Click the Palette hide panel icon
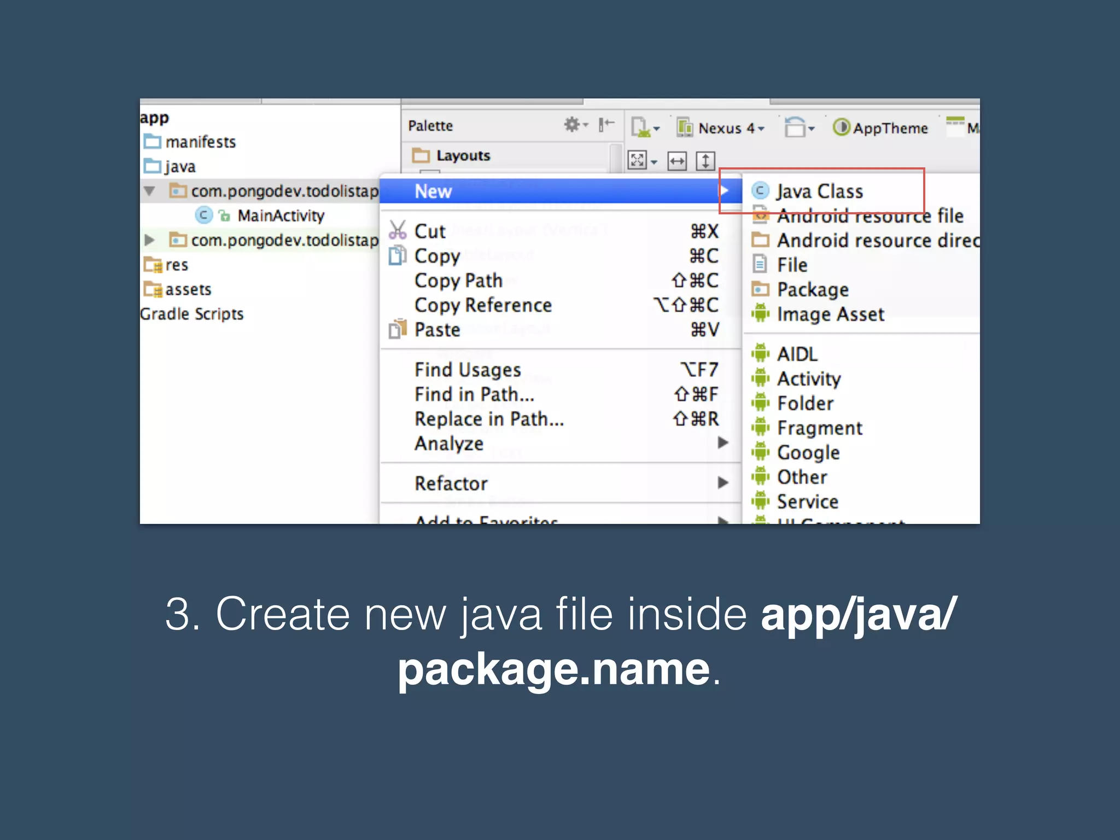This screenshot has width=1120, height=840. [x=606, y=125]
